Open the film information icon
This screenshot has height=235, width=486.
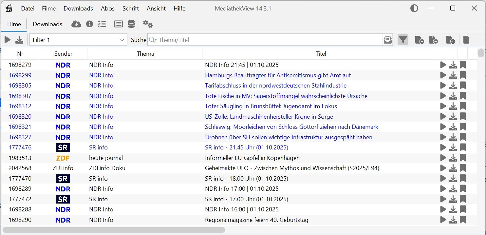89,24
